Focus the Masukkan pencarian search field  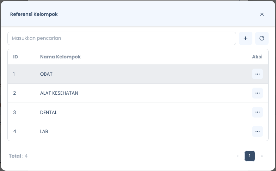[122, 38]
